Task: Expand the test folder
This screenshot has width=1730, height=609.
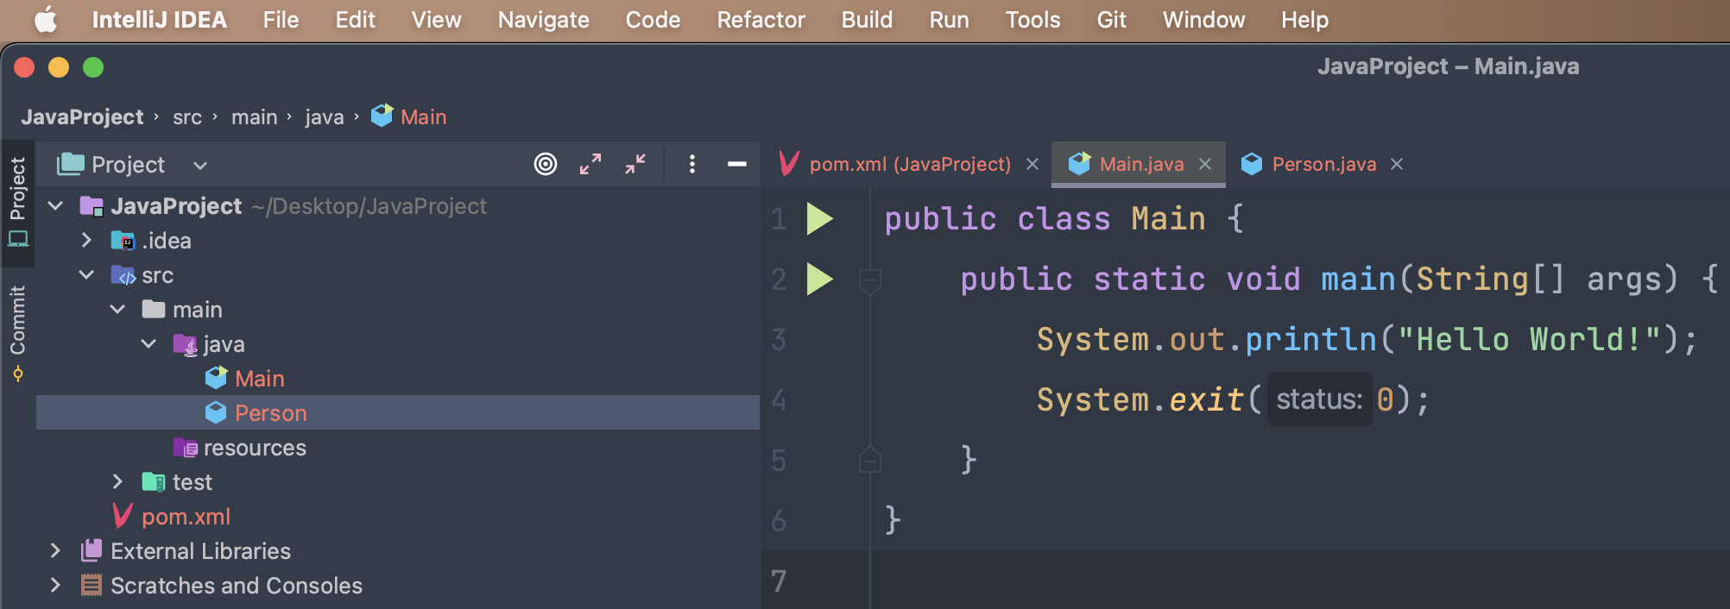Action: tap(118, 481)
